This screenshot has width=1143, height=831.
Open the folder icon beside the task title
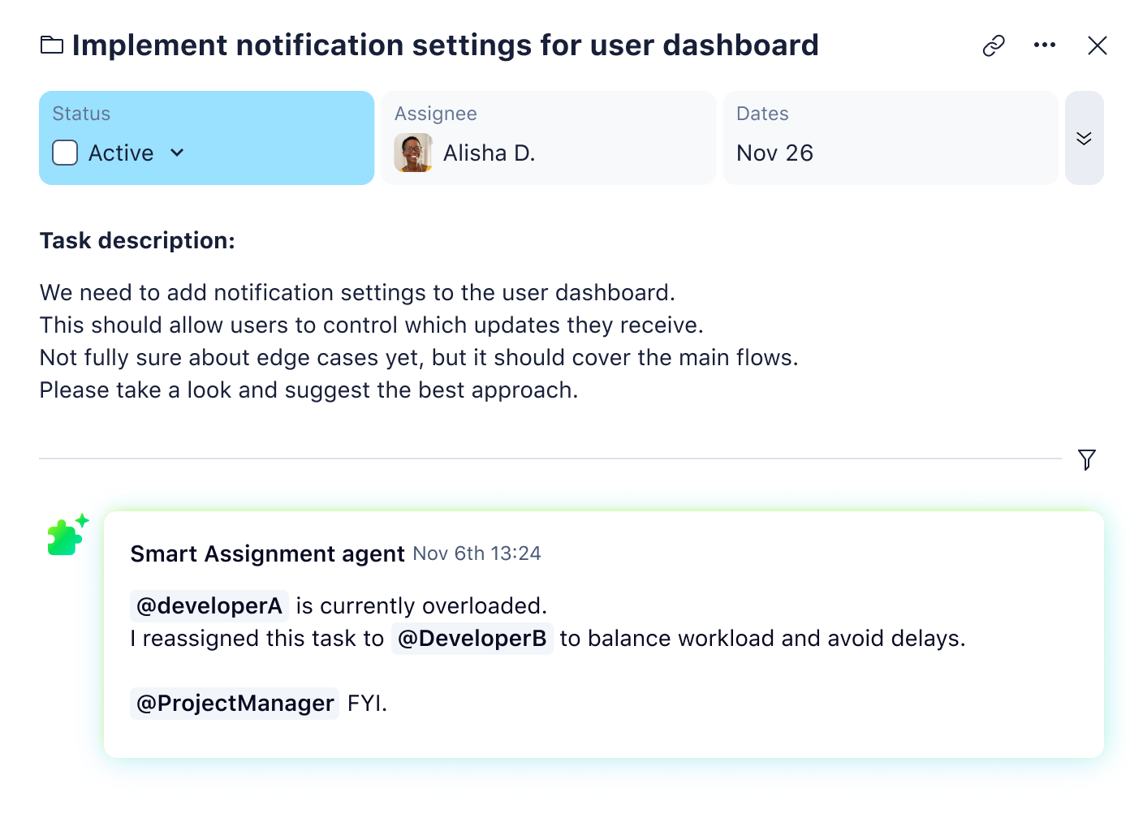(x=52, y=45)
